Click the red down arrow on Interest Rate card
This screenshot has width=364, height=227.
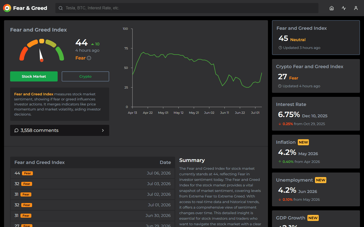pos(280,124)
